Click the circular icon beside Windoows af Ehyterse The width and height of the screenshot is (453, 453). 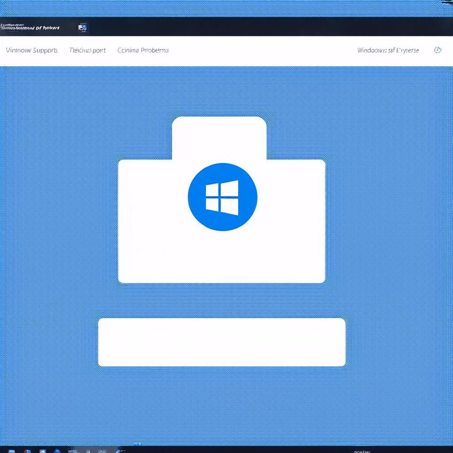coord(438,50)
